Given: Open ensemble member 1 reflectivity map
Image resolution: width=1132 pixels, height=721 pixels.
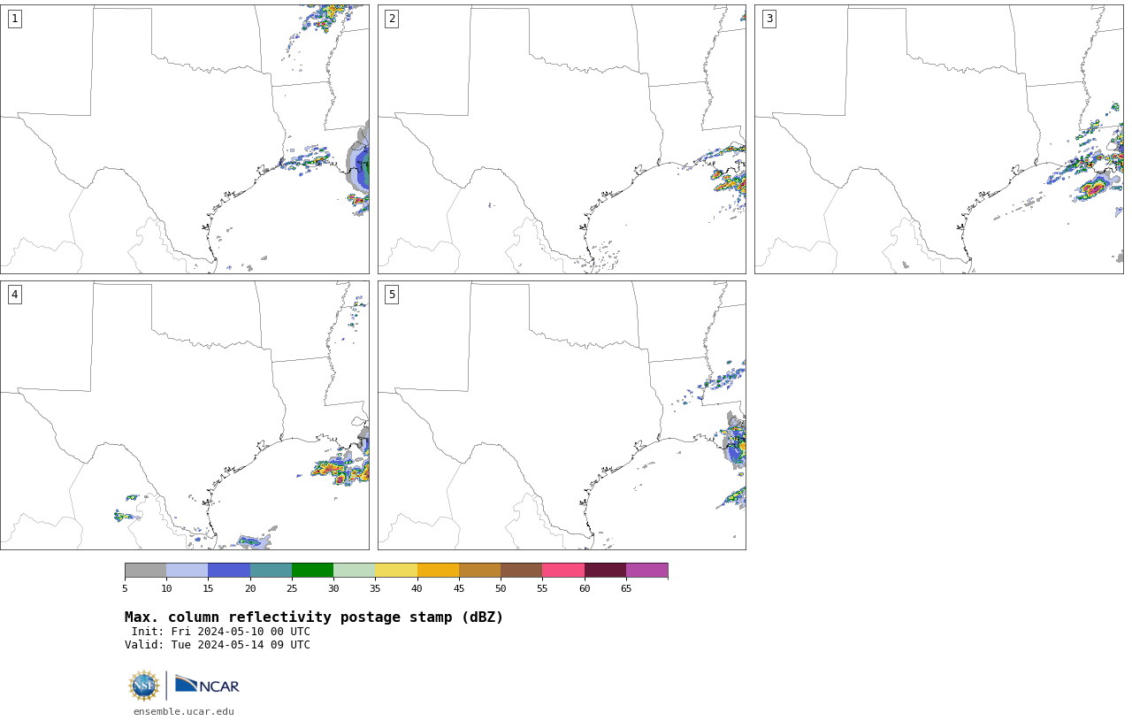Looking at the screenshot, I should click(185, 139).
